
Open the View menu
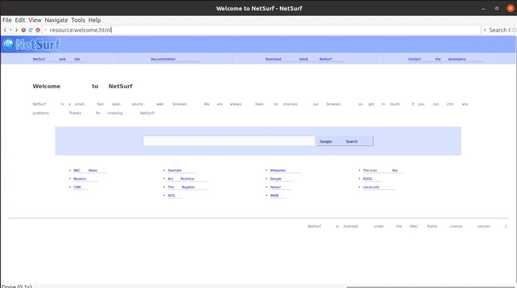(x=35, y=20)
